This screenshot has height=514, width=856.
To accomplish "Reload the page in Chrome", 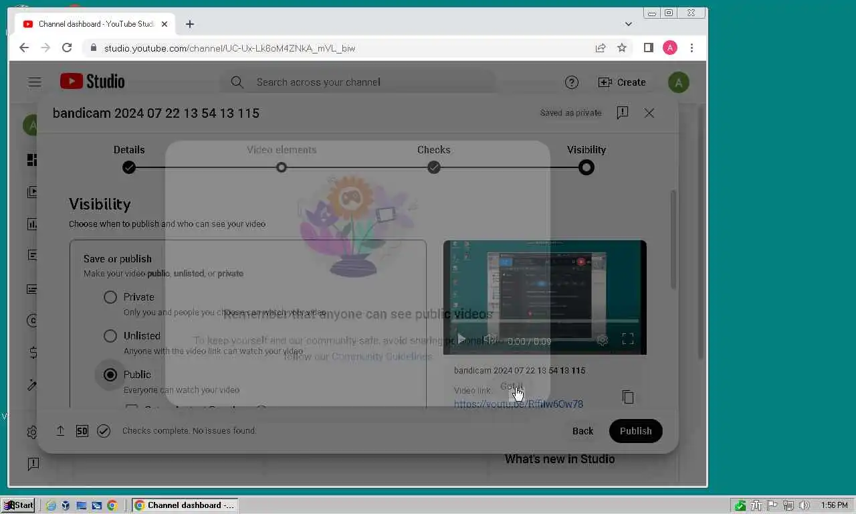I will (67, 48).
